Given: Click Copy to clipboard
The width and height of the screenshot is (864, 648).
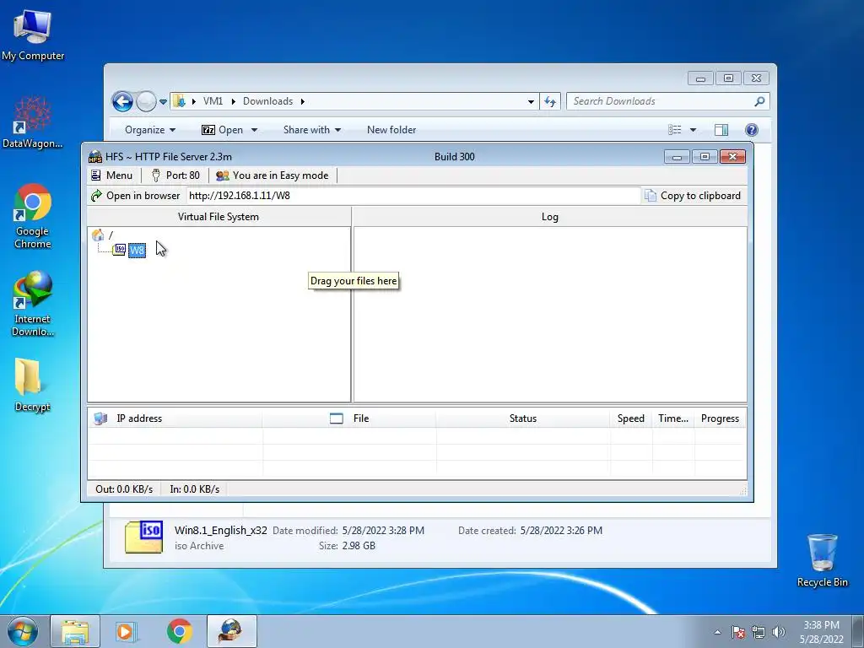Looking at the screenshot, I should [693, 196].
